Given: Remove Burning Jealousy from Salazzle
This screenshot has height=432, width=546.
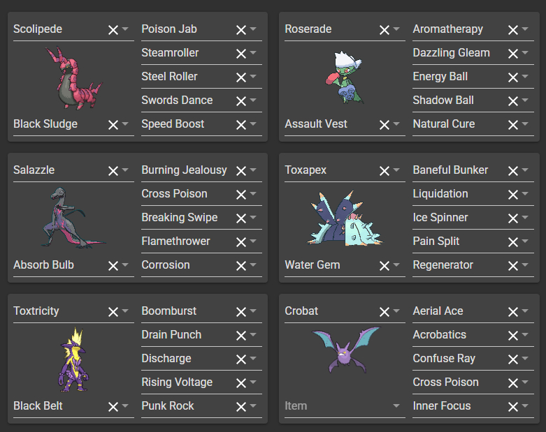Looking at the screenshot, I should tap(240, 170).
